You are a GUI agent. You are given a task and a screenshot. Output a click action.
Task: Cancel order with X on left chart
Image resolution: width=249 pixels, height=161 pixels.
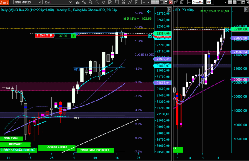click(150, 36)
